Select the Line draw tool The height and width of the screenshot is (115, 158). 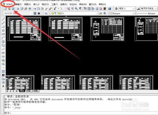coord(3,19)
